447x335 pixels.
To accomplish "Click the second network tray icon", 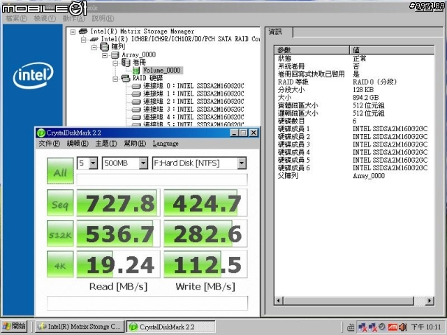I will [x=373, y=327].
